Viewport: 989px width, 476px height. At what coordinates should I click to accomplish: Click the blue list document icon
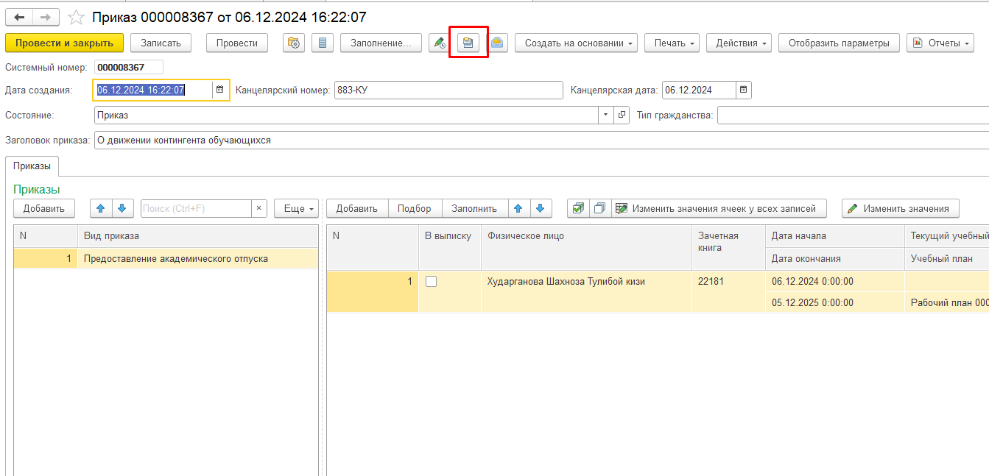pos(322,43)
